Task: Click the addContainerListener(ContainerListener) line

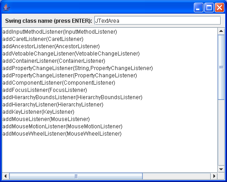Action: pyautogui.click(x=54, y=61)
